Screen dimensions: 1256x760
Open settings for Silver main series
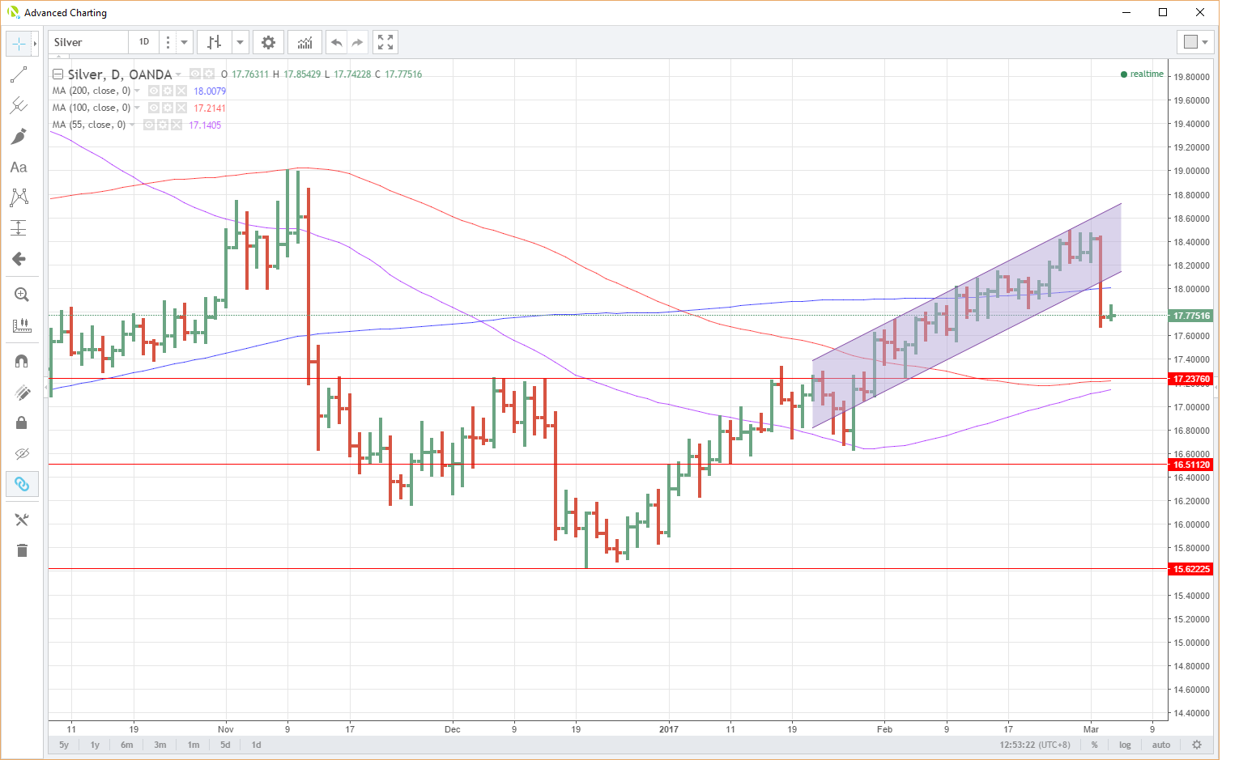(x=209, y=74)
